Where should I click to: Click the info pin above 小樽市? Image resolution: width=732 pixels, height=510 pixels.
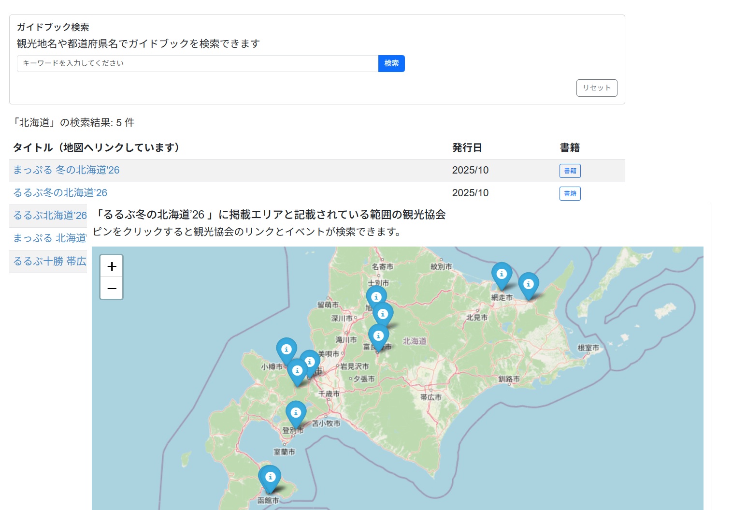(x=286, y=349)
